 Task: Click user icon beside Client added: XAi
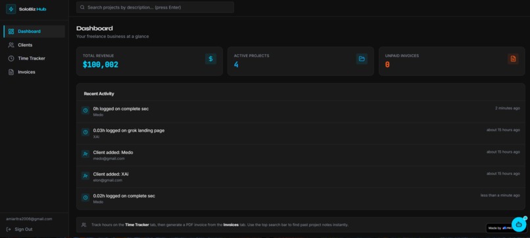[85, 176]
